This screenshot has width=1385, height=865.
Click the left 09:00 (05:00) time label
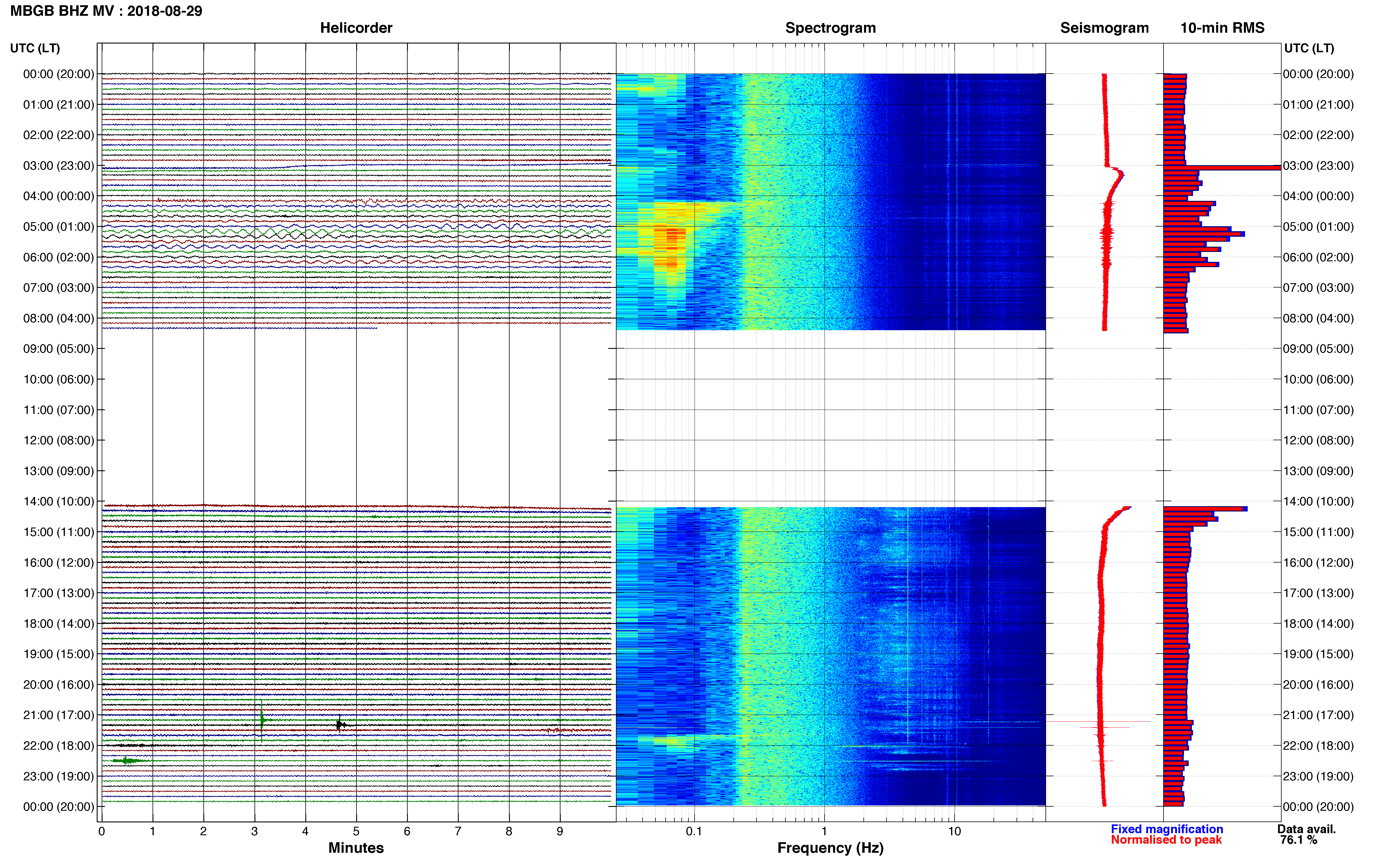(58, 349)
